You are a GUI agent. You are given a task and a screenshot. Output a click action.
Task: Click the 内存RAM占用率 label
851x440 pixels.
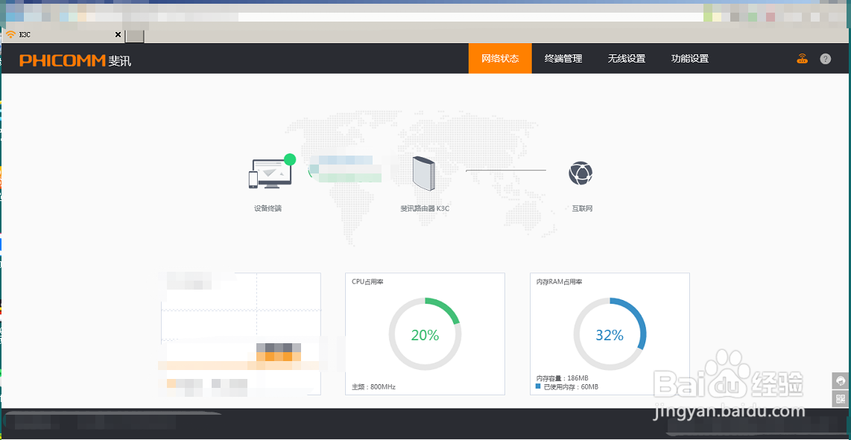click(x=559, y=282)
